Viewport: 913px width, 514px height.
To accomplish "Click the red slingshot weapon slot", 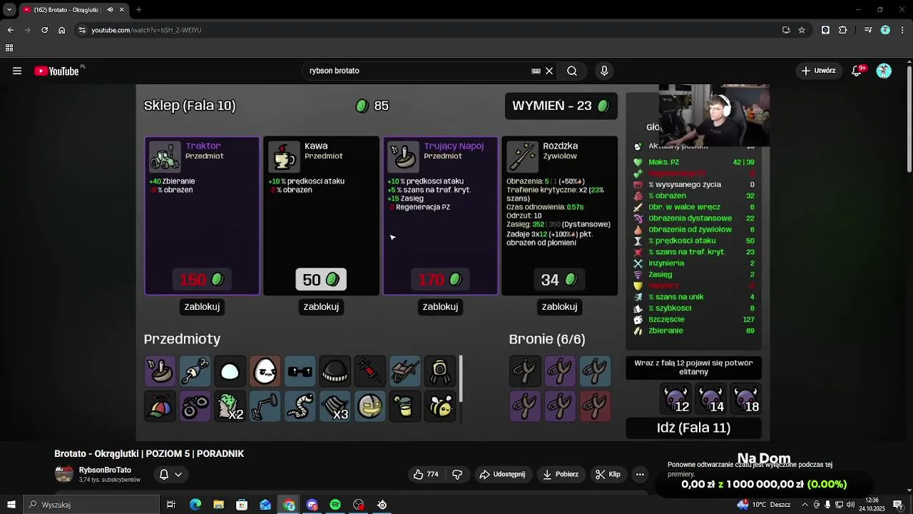I will coord(595,406).
